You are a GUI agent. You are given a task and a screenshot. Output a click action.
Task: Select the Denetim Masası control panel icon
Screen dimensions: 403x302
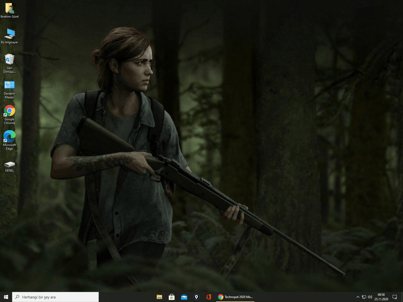10,89
